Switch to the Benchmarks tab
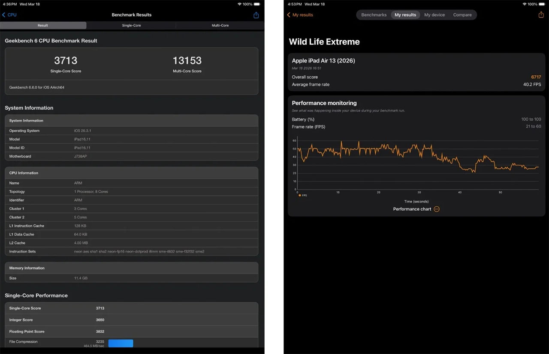Viewport: 549px width, 354px height. (x=373, y=15)
